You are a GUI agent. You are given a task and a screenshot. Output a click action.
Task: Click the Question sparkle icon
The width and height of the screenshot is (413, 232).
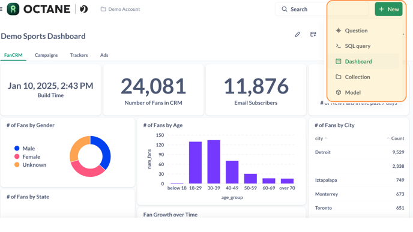(339, 31)
